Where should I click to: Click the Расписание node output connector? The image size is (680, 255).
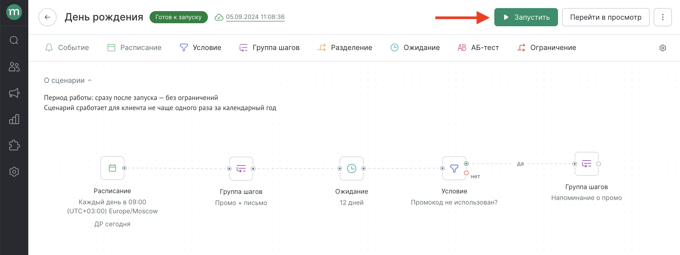click(124, 168)
